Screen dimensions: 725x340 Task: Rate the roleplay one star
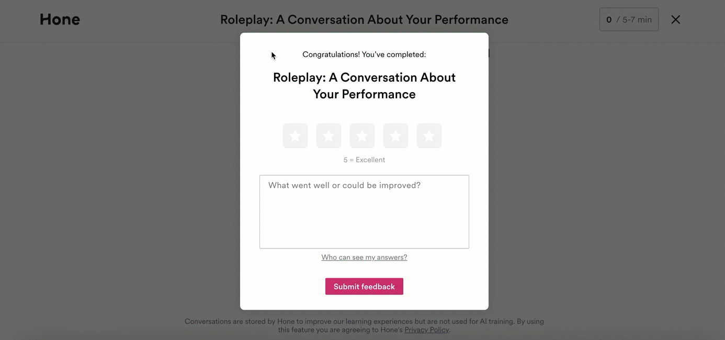pos(295,136)
